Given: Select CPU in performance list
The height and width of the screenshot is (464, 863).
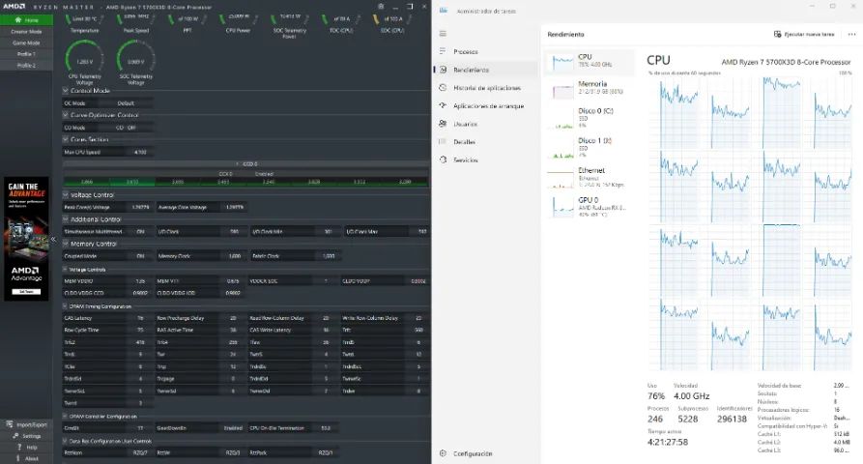Looking at the screenshot, I should [590, 62].
